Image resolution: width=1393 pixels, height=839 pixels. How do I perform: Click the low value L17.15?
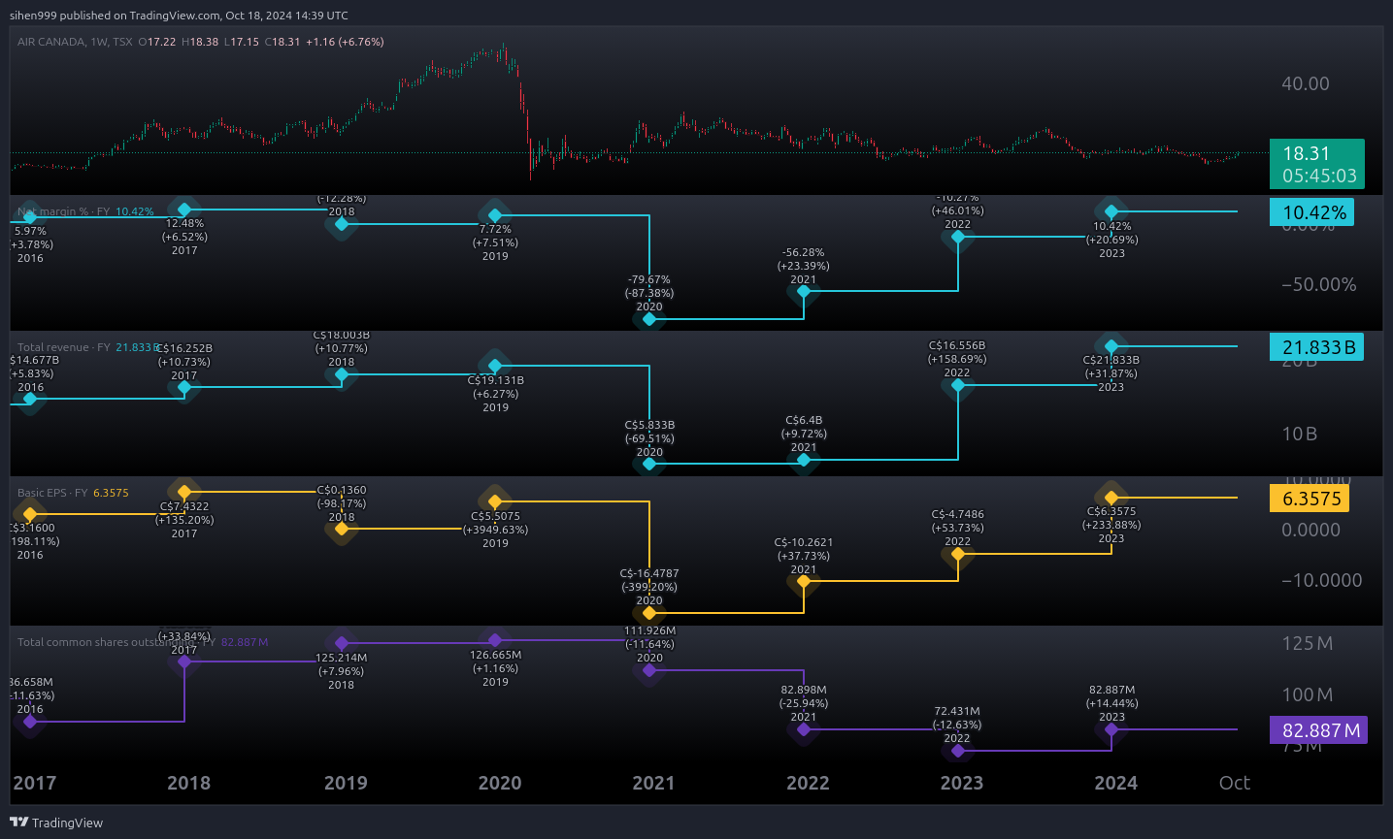pos(242,42)
